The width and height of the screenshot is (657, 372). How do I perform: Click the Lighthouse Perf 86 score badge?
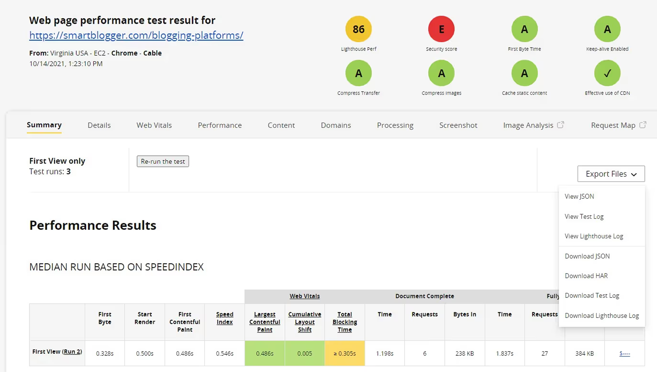[358, 29]
